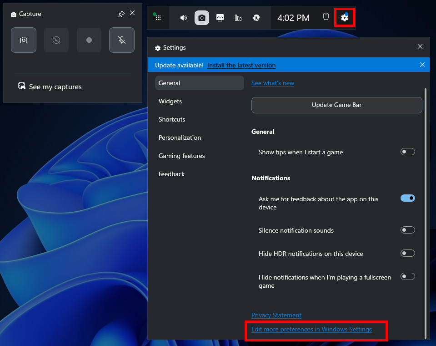Click the Settings panel title text
436x346 pixels.
click(174, 48)
